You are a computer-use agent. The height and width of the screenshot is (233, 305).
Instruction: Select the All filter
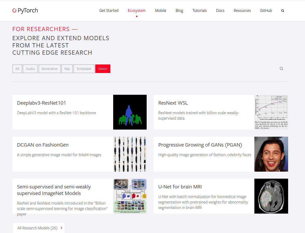17,69
